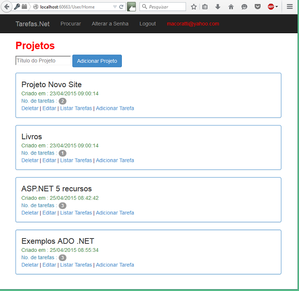The height and width of the screenshot is (291, 299).
Task: Click Editar for Livros project
Action: click(49, 160)
